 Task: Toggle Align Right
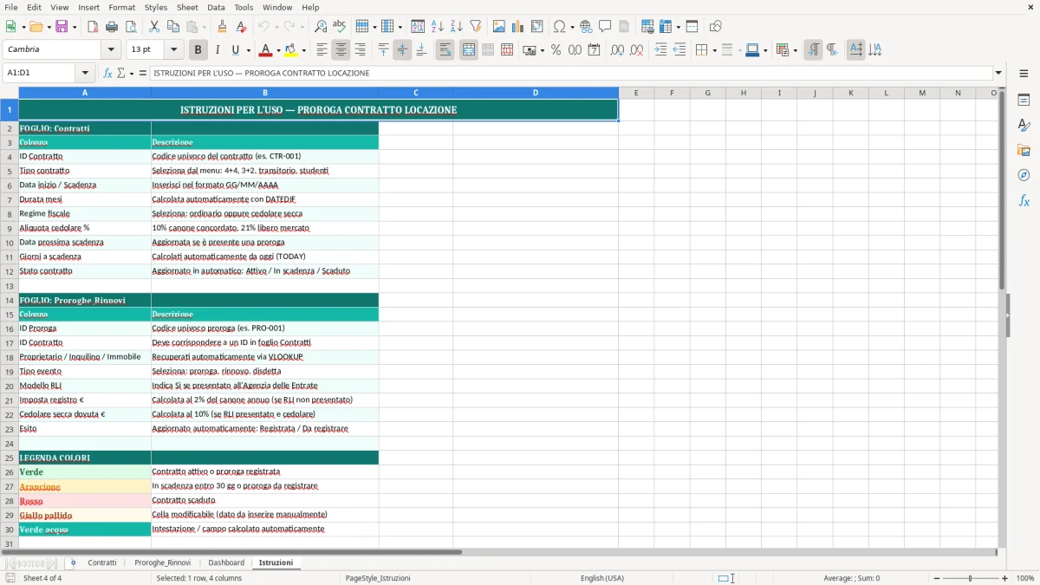[360, 50]
